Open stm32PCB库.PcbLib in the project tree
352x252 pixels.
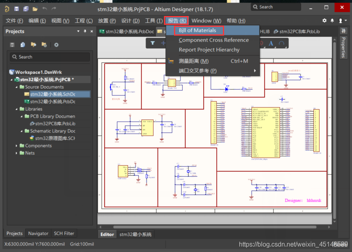[x=55, y=124]
